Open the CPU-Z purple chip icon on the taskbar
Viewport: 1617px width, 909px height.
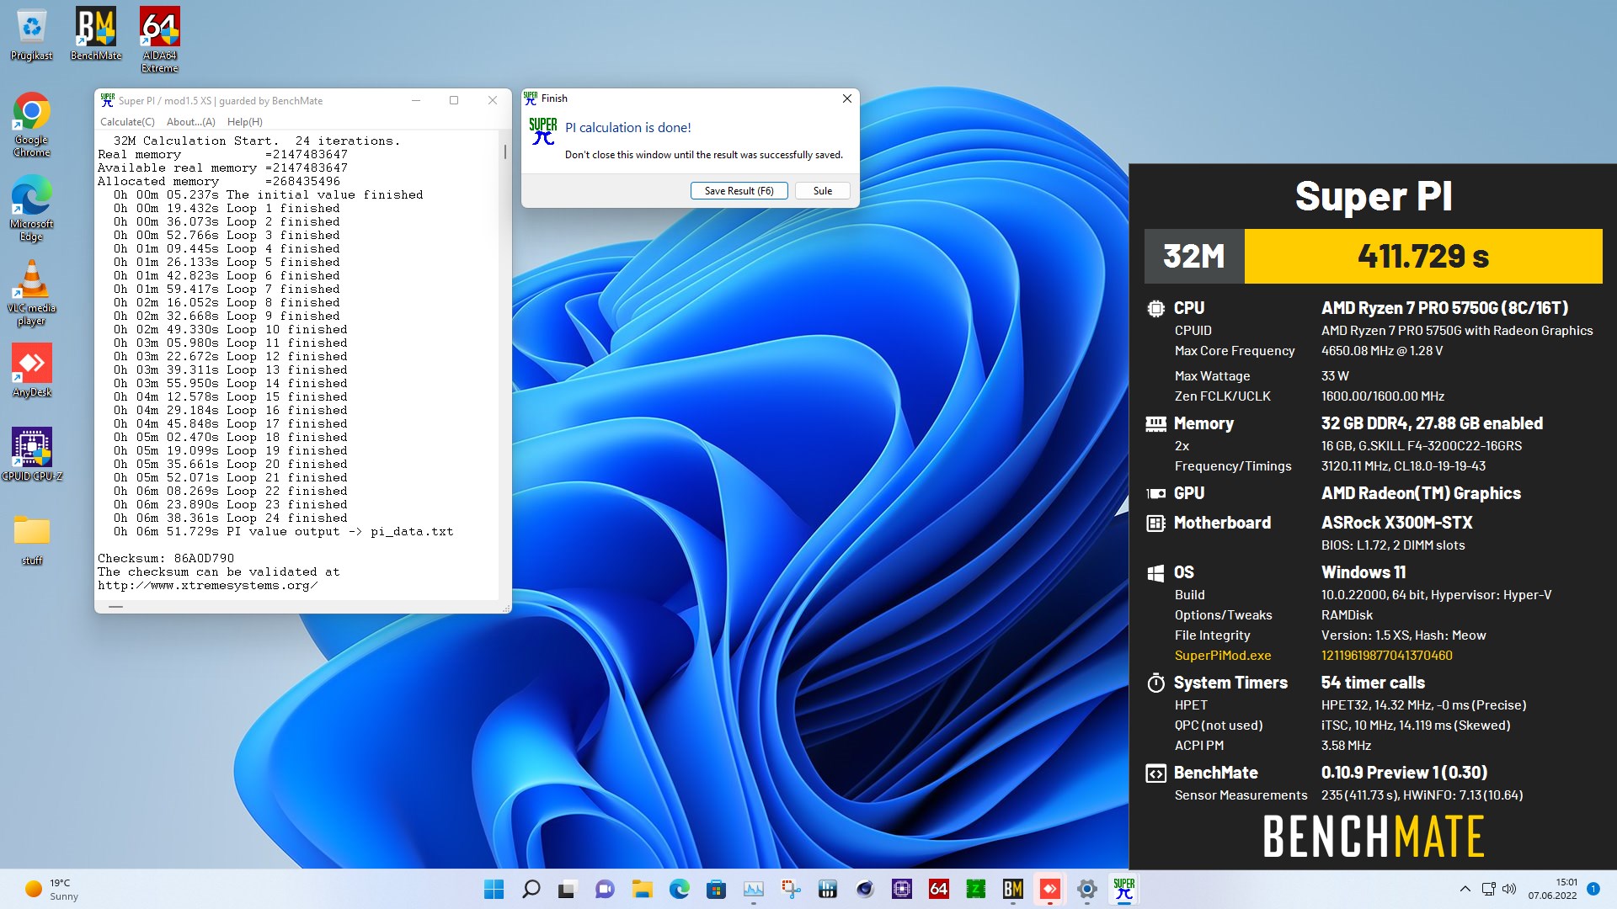901,889
